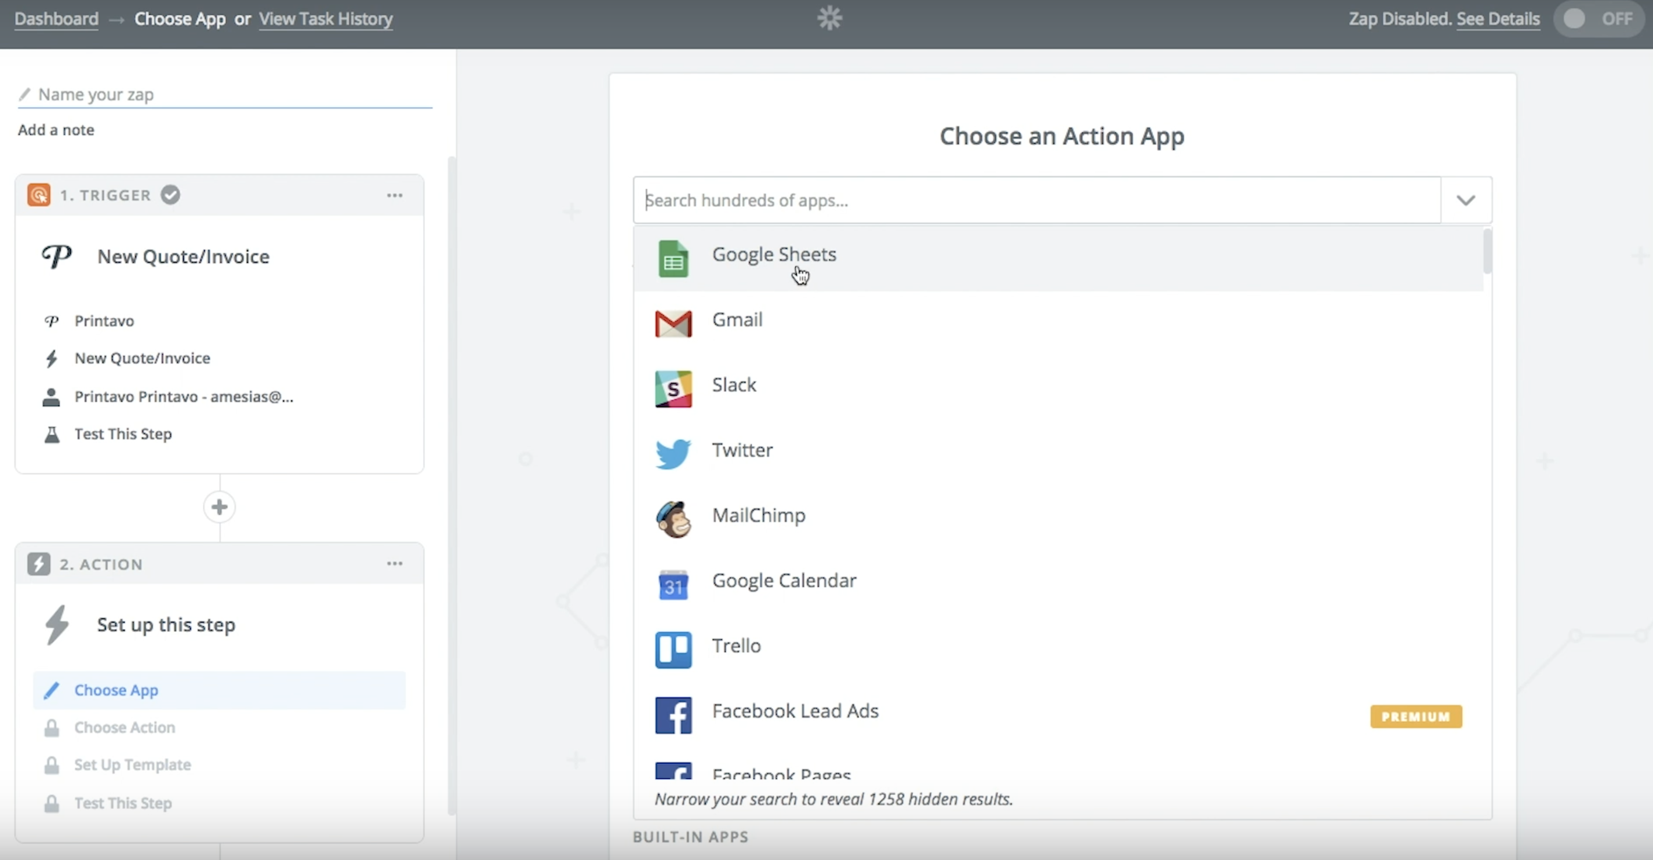Select Twitter from the app list
Viewport: 1653px width, 860px height.
[x=1058, y=454]
